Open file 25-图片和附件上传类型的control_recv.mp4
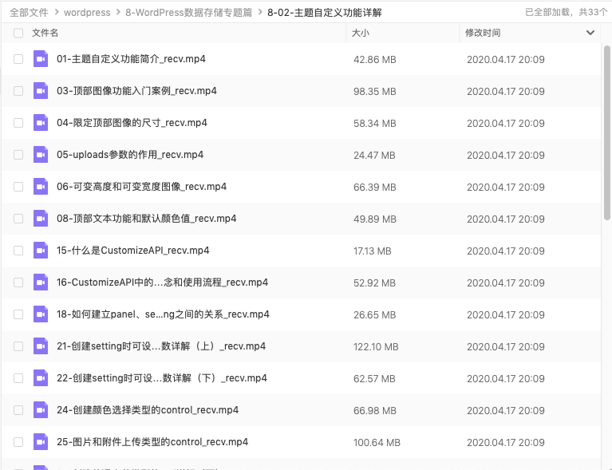The width and height of the screenshot is (612, 470). click(152, 442)
